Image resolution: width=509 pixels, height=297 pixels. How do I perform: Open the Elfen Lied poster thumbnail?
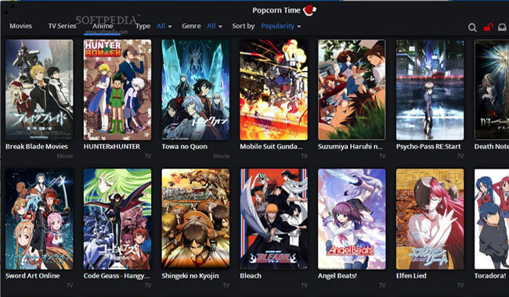[x=430, y=219]
